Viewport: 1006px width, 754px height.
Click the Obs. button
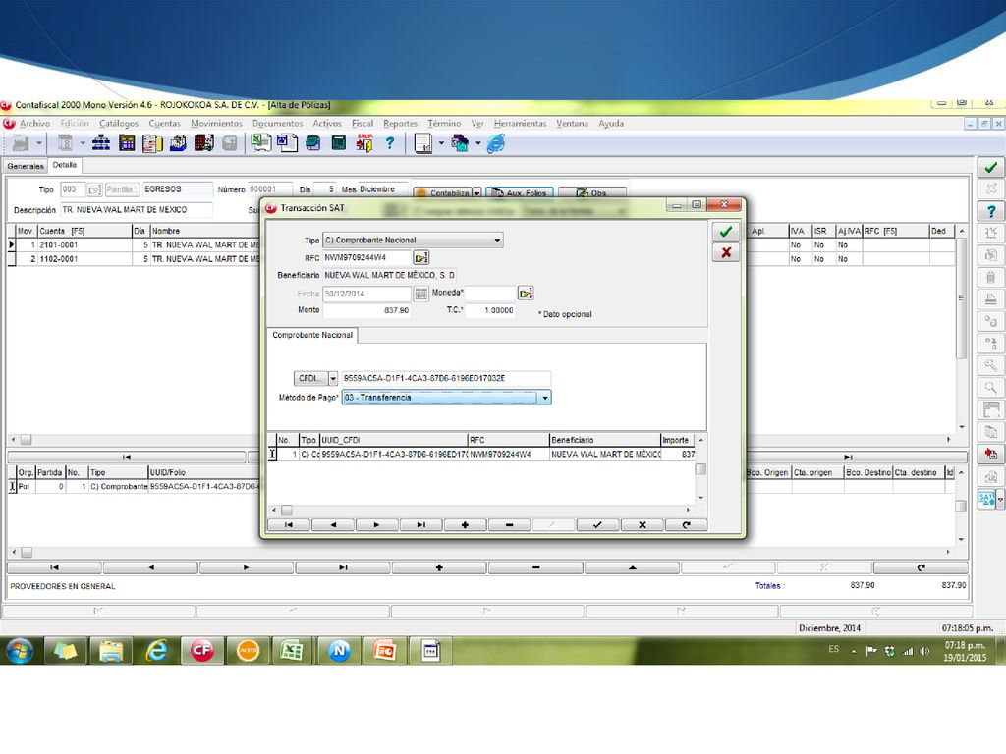pyautogui.click(x=592, y=193)
